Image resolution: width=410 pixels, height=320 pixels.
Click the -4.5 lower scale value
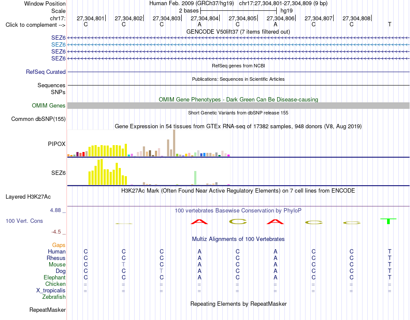(x=56, y=232)
